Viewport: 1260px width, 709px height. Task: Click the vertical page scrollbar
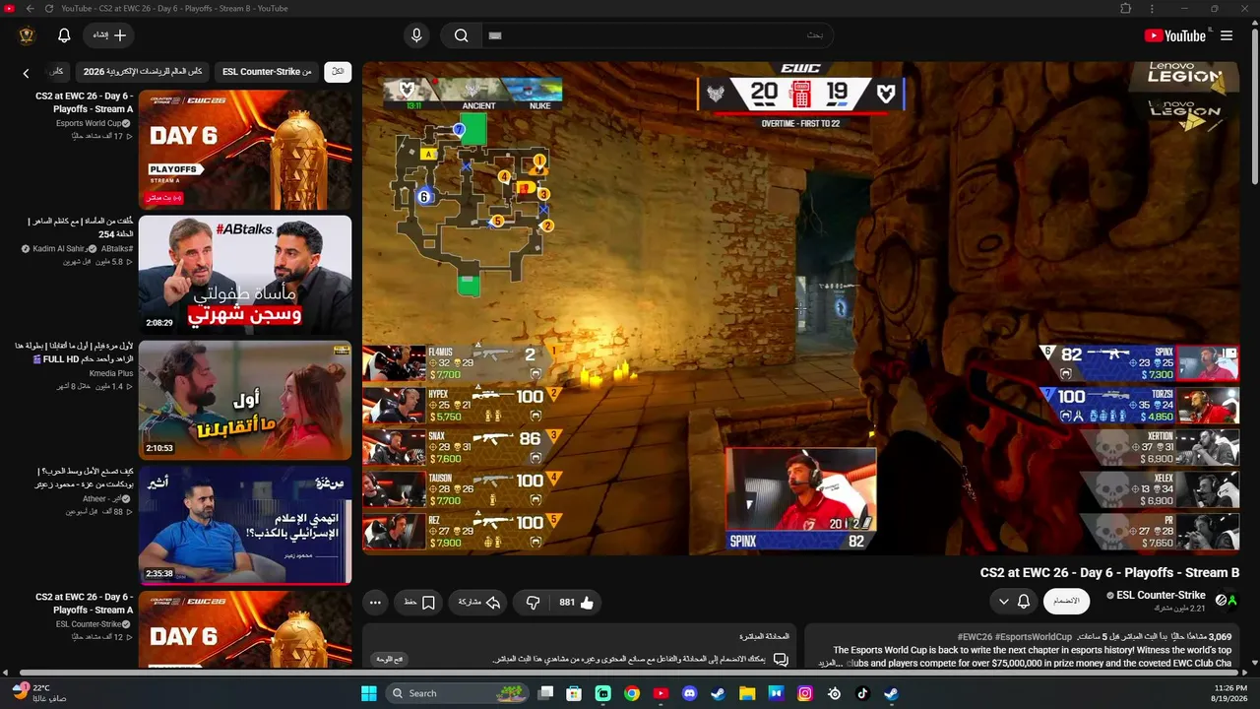[1254, 108]
